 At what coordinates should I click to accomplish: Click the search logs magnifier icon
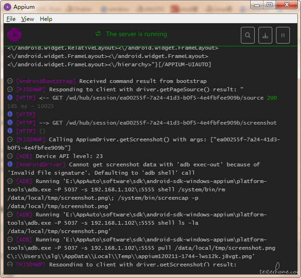click(x=248, y=35)
